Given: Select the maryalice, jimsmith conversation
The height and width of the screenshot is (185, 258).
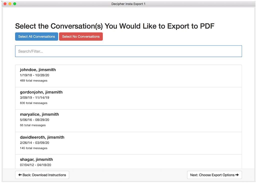Looking at the screenshot, I should pos(128,120).
